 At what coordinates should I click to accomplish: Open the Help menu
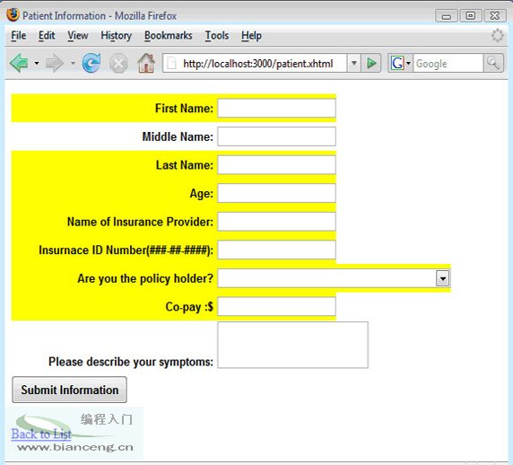tap(251, 35)
